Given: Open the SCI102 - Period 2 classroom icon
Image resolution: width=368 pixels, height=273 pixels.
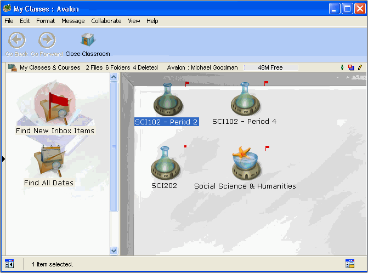Looking at the screenshot, I should click(x=167, y=99).
